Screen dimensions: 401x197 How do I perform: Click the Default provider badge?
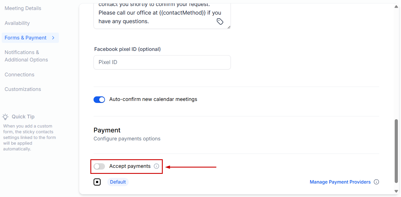tap(118, 182)
